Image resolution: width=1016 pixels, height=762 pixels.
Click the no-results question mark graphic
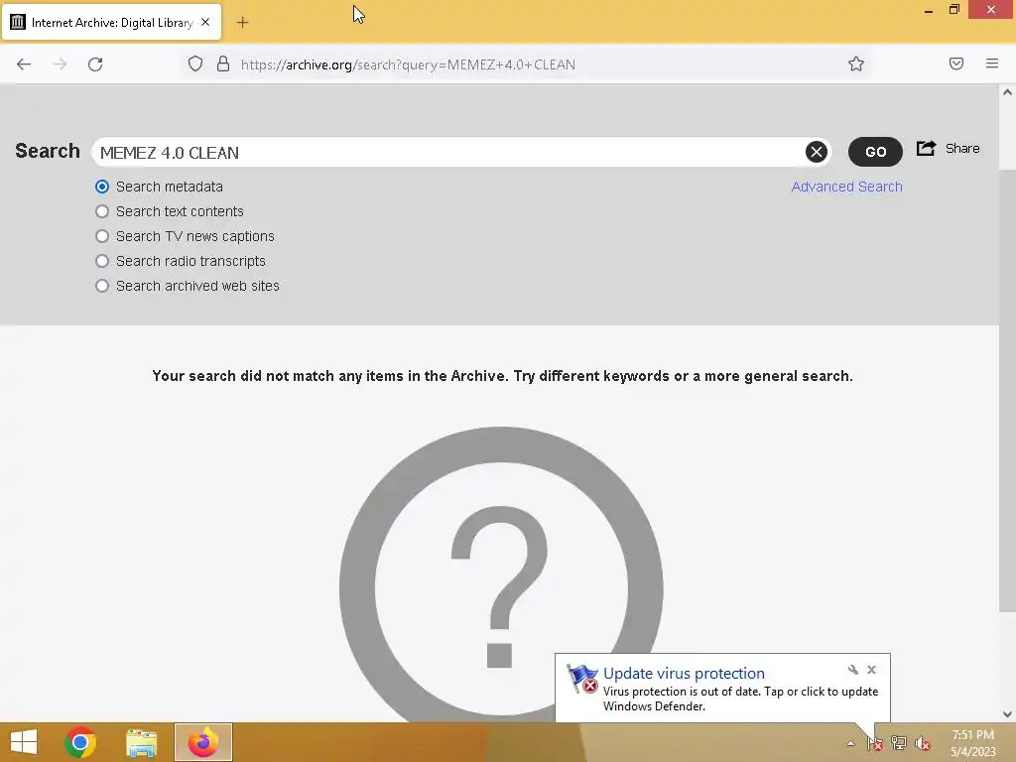pos(501,574)
